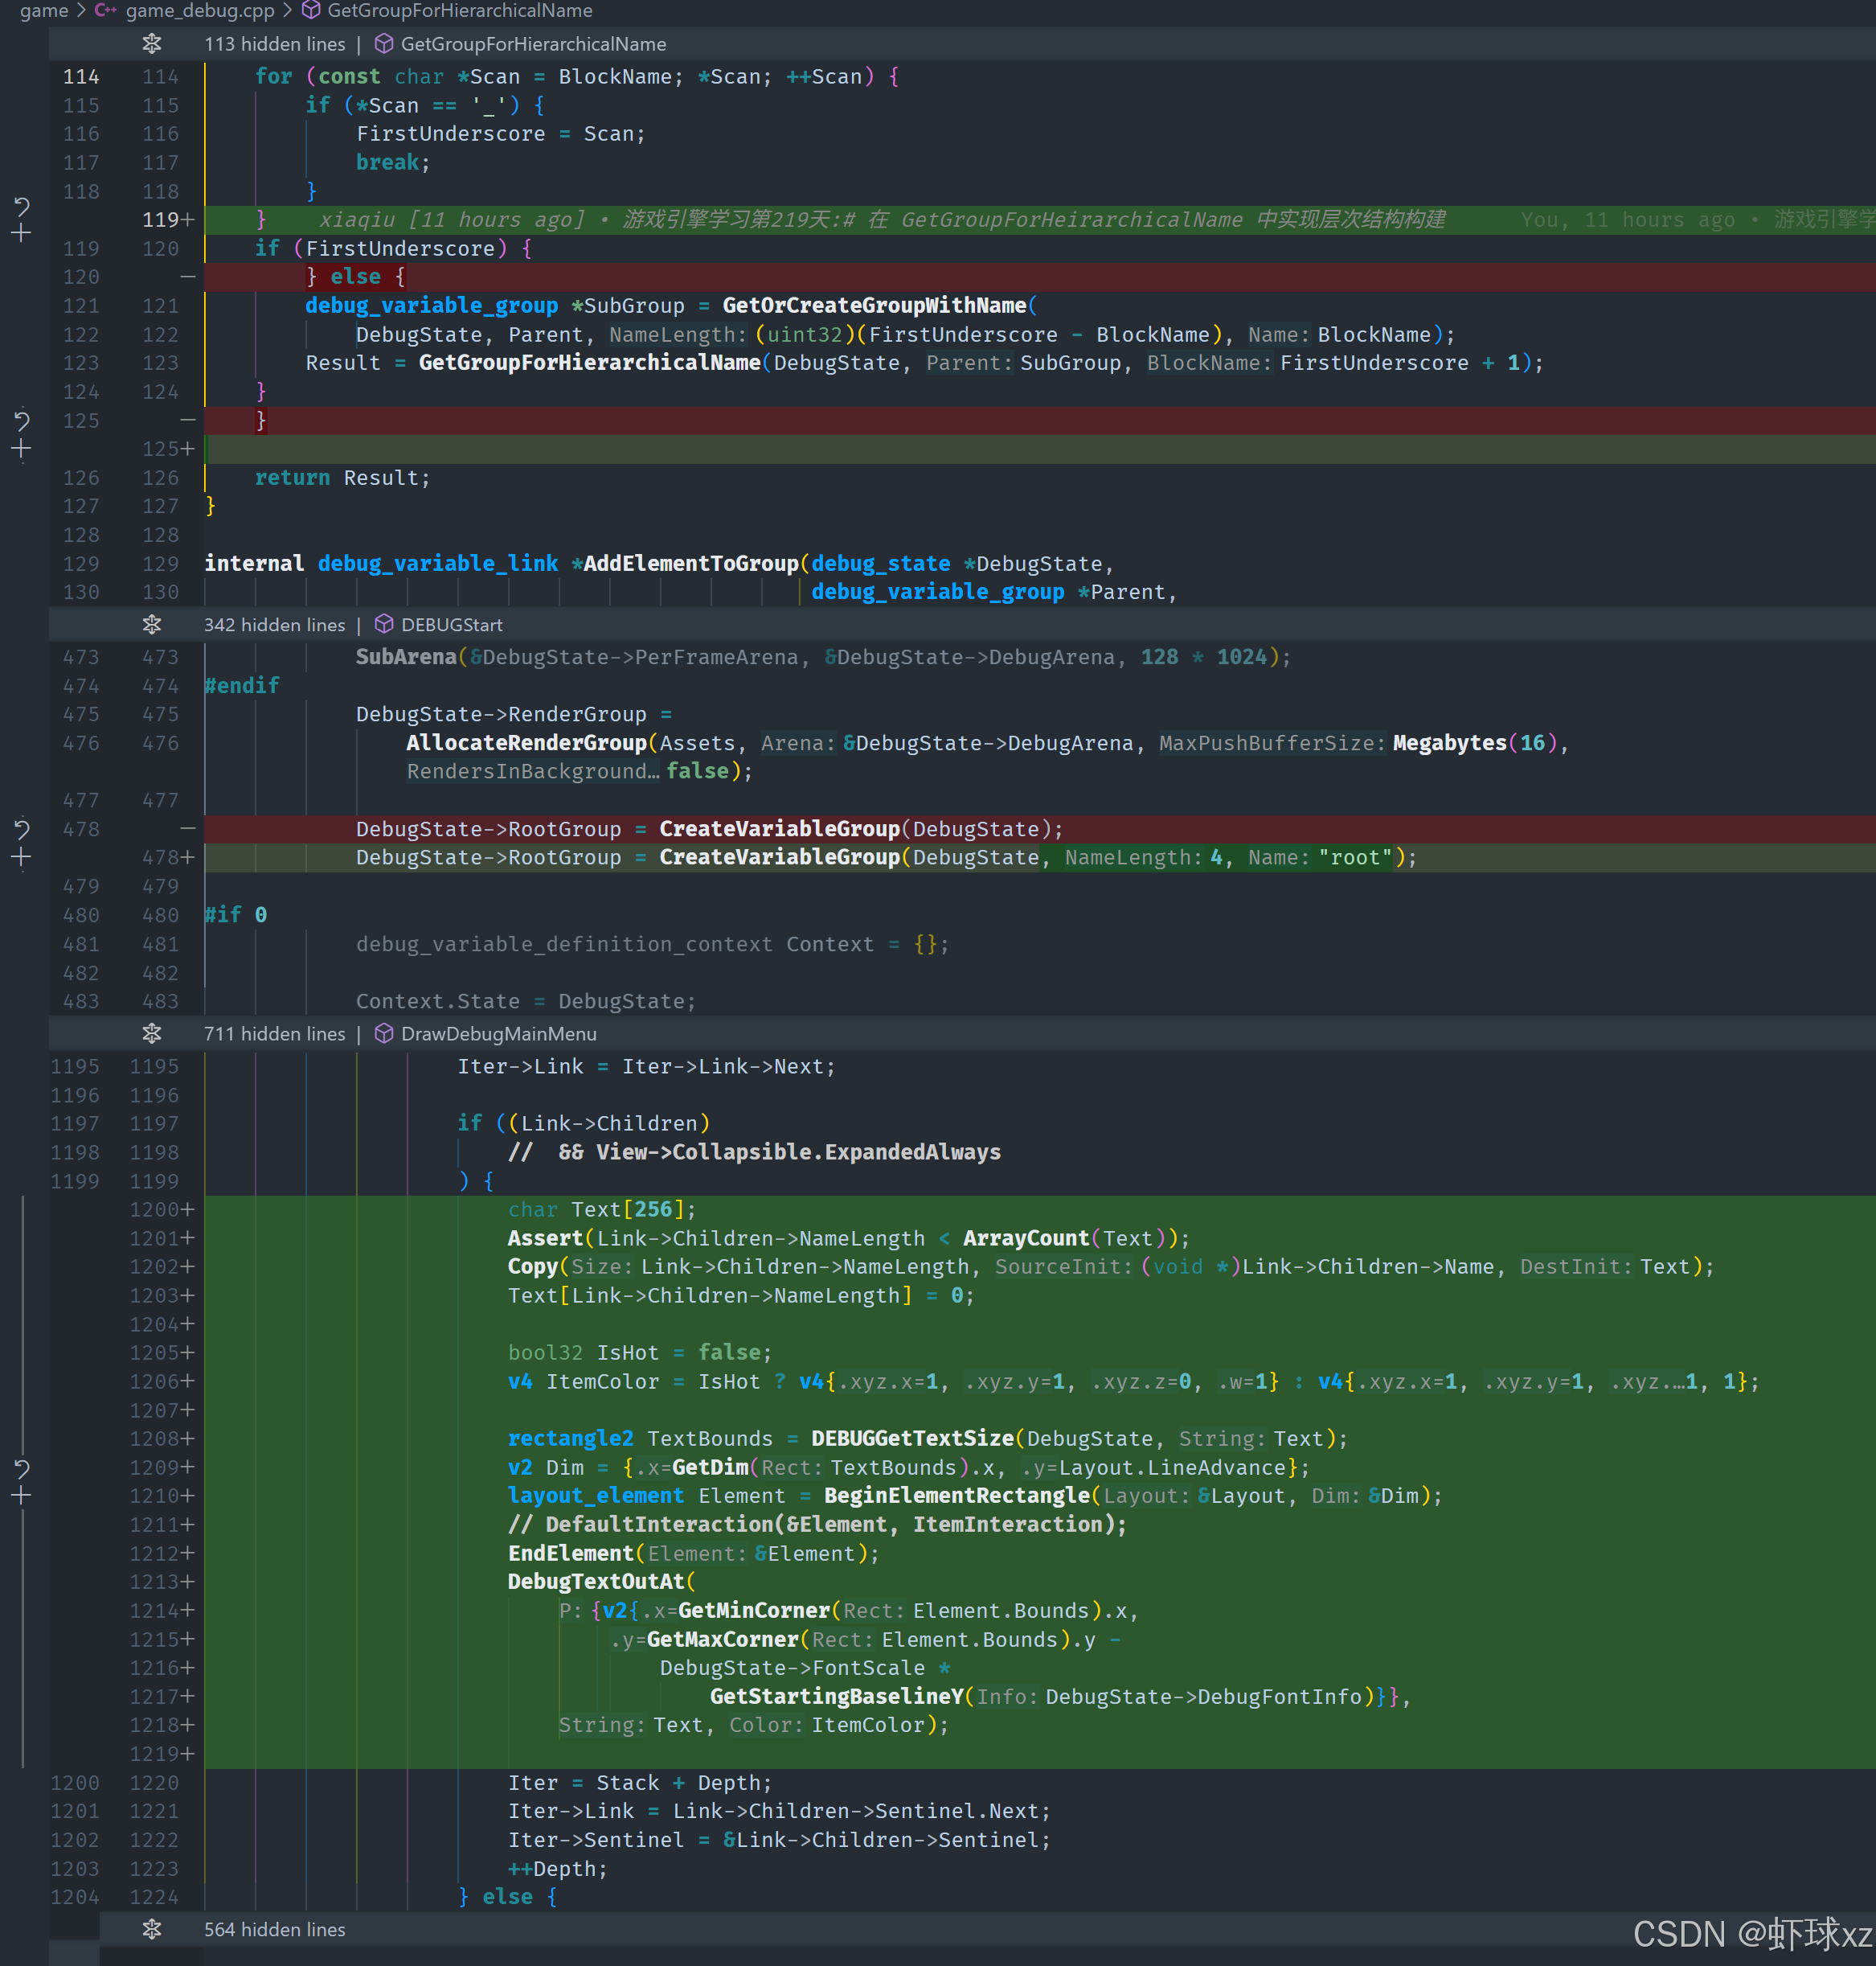Open the game folder breadcrumb
This screenshot has width=1876, height=1966.
(x=44, y=11)
